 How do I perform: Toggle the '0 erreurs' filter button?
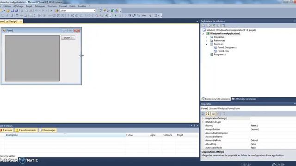(x=6, y=130)
